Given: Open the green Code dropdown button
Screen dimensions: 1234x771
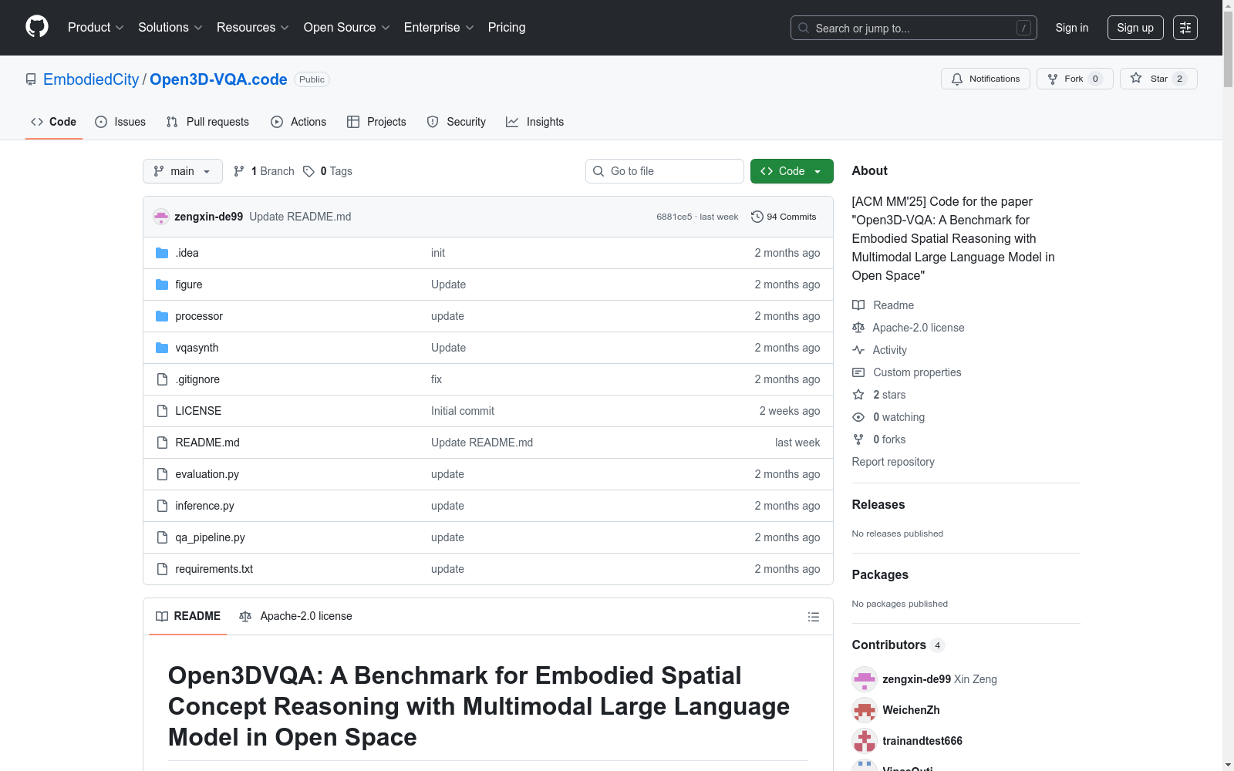Looking at the screenshot, I should click(x=792, y=171).
